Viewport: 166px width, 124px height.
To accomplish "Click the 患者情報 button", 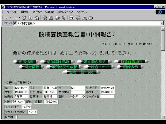I will tap(27, 61).
